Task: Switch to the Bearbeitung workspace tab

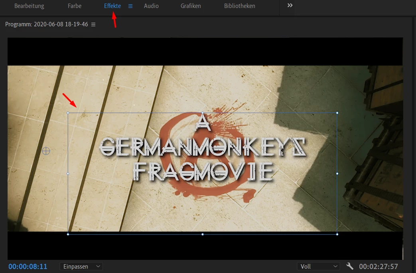Action: [29, 6]
